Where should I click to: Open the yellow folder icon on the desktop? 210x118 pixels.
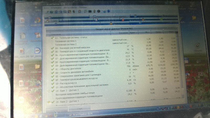pyautogui.click(x=37, y=66)
